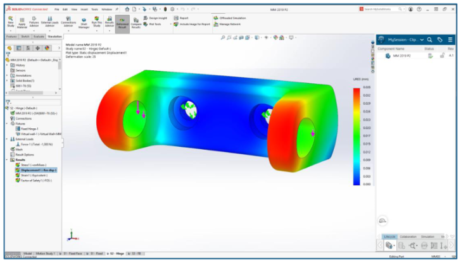Open the ConfigurationManager tab icon
Viewport: 461px width, 263px height.
tap(28, 48)
